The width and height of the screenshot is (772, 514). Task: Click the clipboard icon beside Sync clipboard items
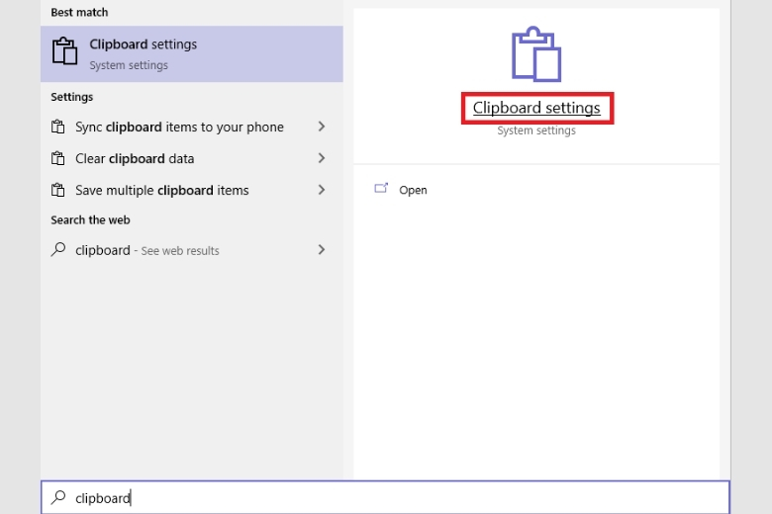58,127
